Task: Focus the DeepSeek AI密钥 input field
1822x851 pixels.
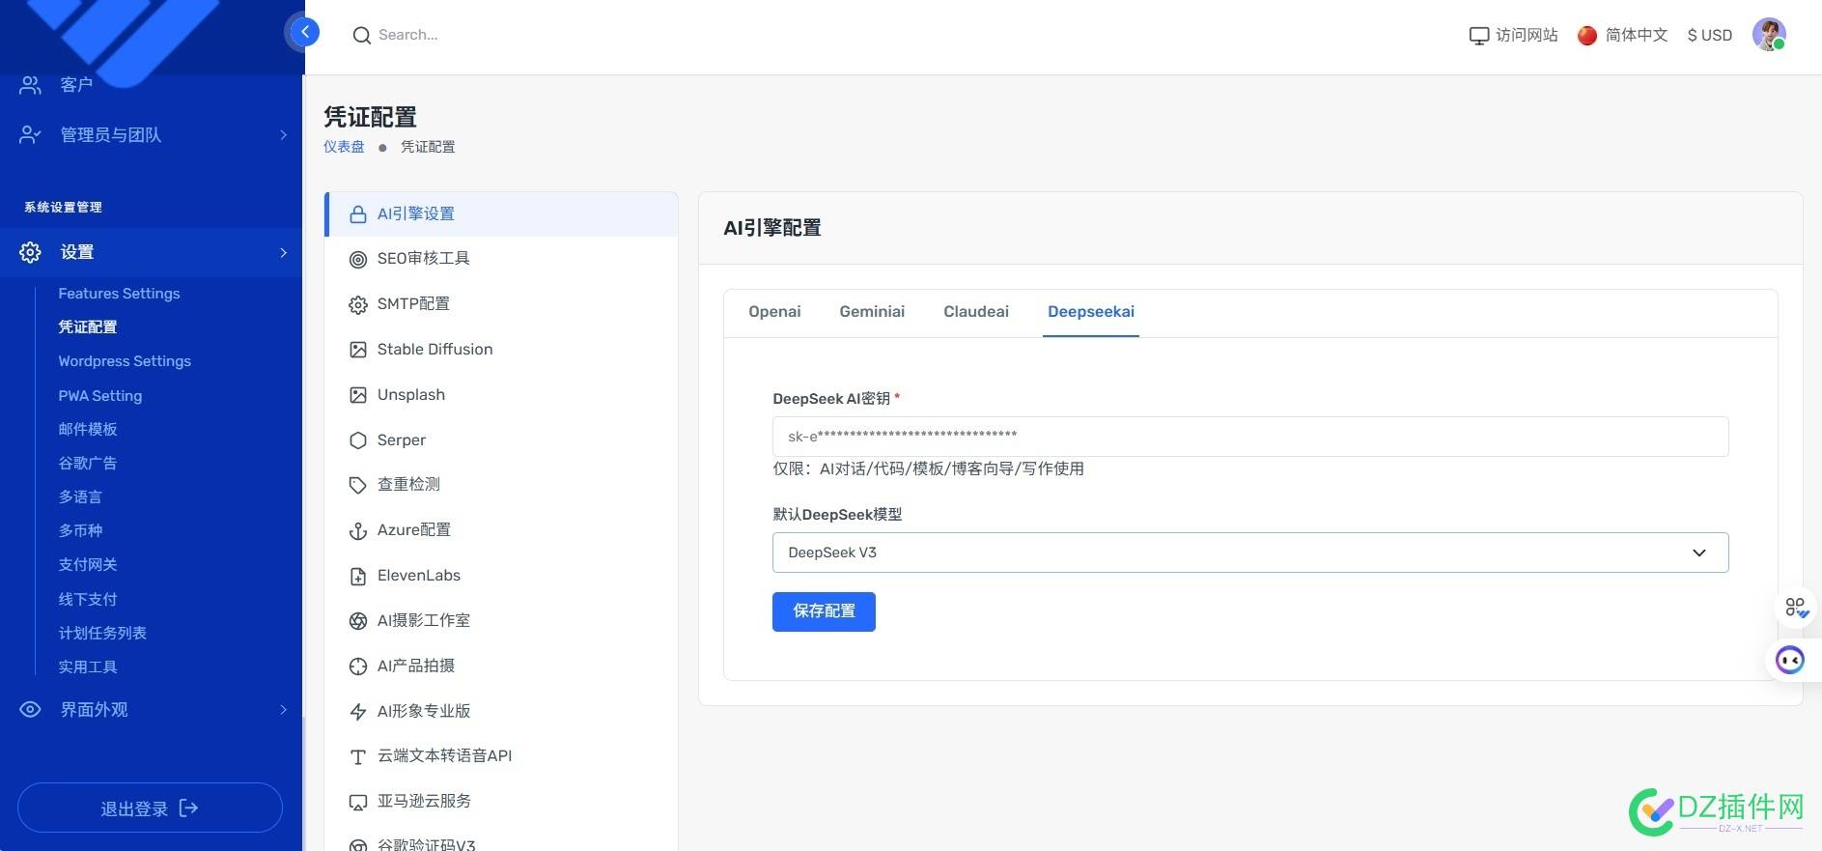Action: pos(1250,437)
